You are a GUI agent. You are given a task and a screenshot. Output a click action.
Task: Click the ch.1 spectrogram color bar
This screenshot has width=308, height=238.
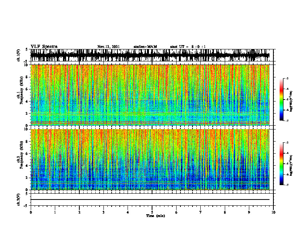coord(282,100)
